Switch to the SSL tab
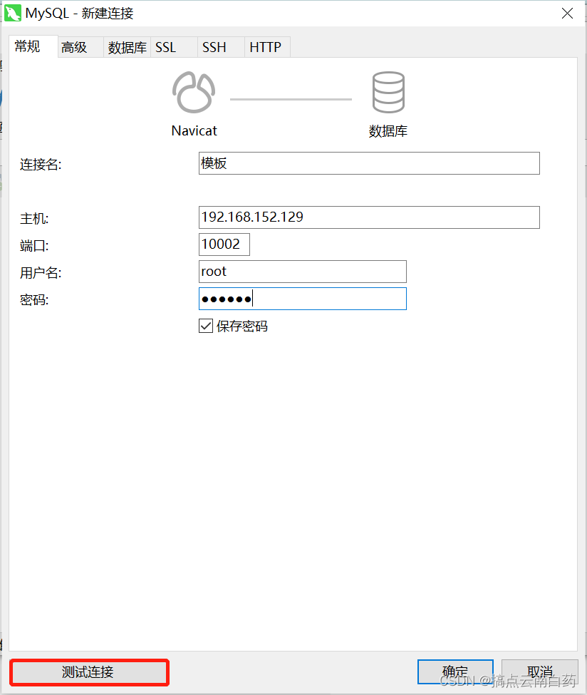This screenshot has width=587, height=695. [x=174, y=48]
